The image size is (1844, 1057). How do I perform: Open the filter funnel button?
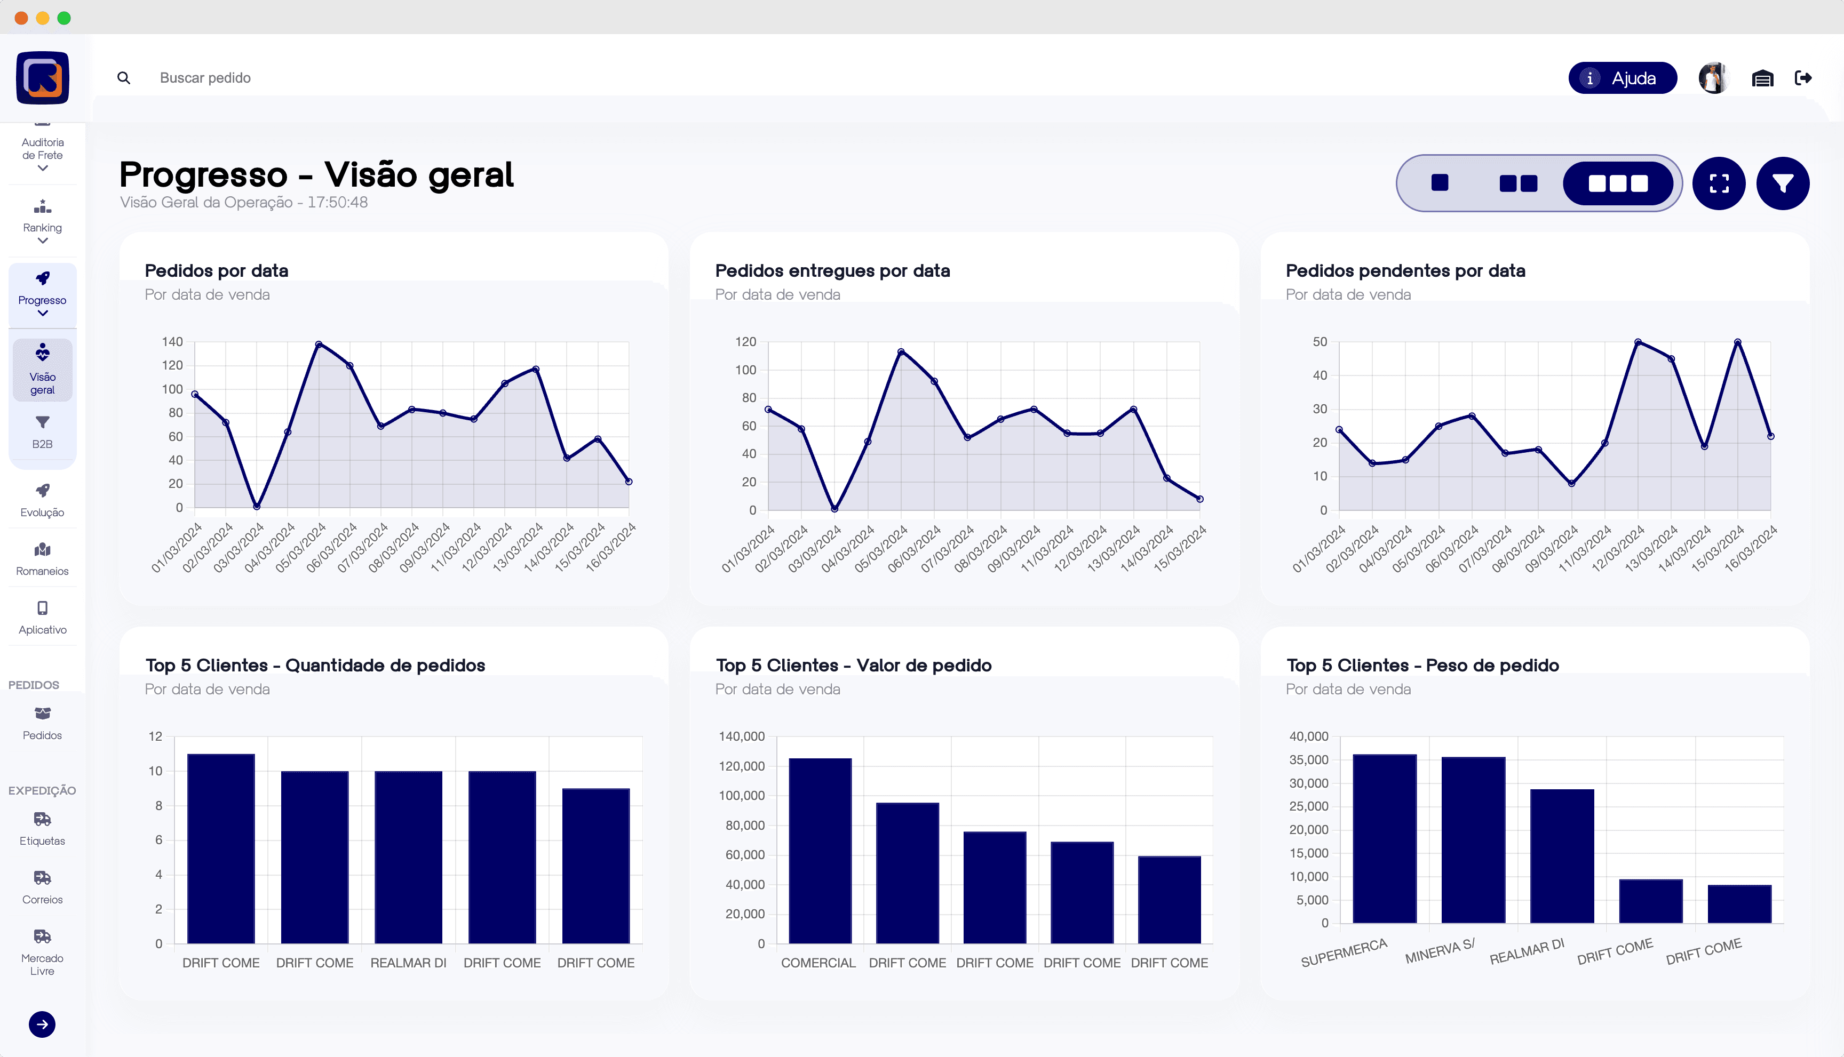[x=1782, y=183]
